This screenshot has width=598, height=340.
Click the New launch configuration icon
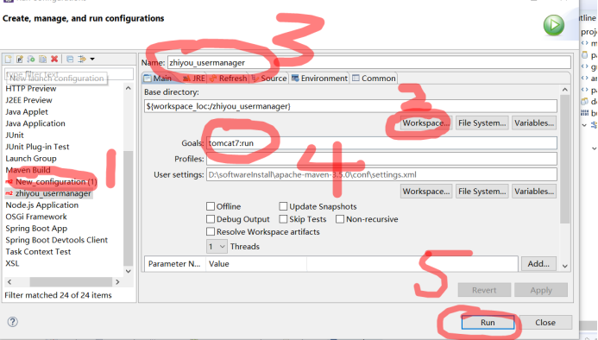(9, 59)
